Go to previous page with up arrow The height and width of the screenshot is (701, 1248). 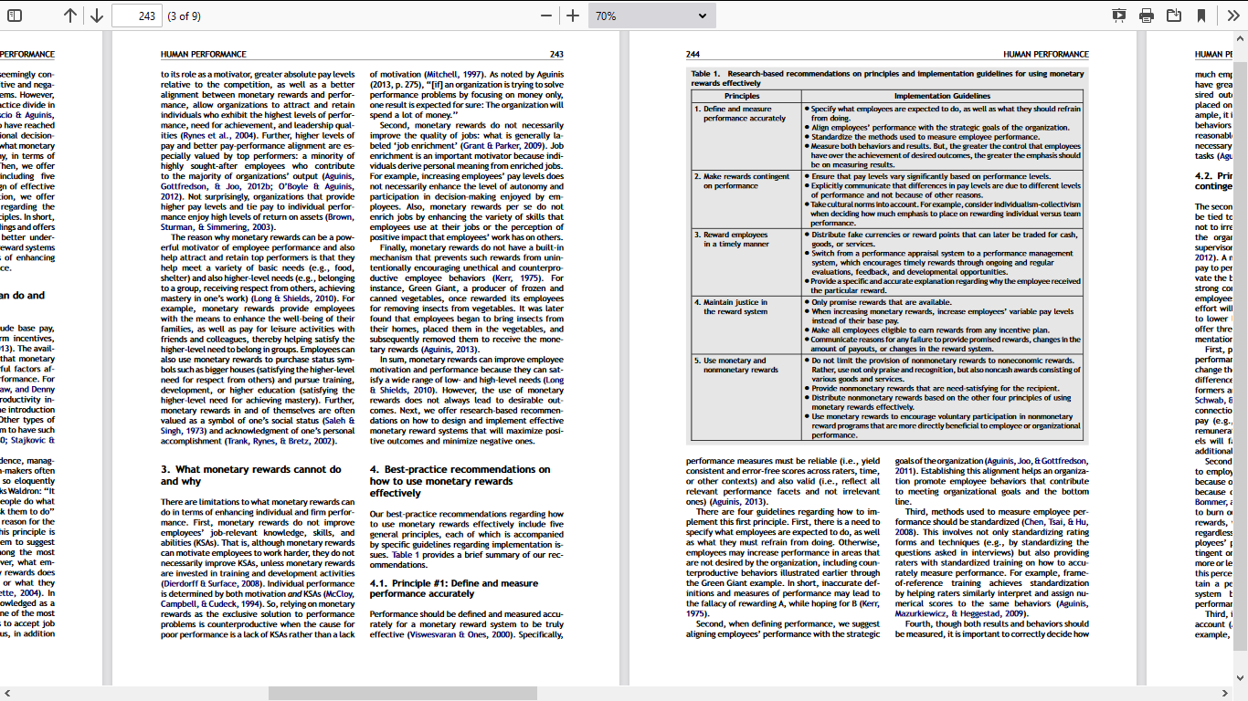69,15
